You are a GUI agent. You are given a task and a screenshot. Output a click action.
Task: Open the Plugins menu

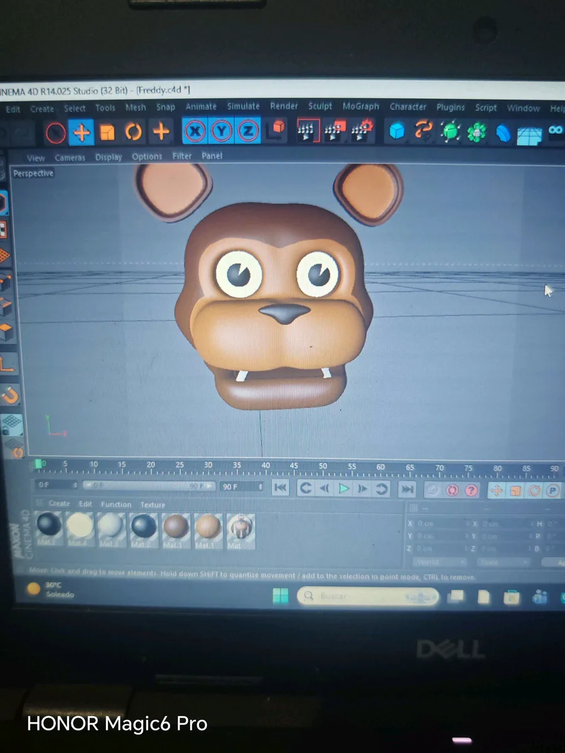tap(451, 107)
